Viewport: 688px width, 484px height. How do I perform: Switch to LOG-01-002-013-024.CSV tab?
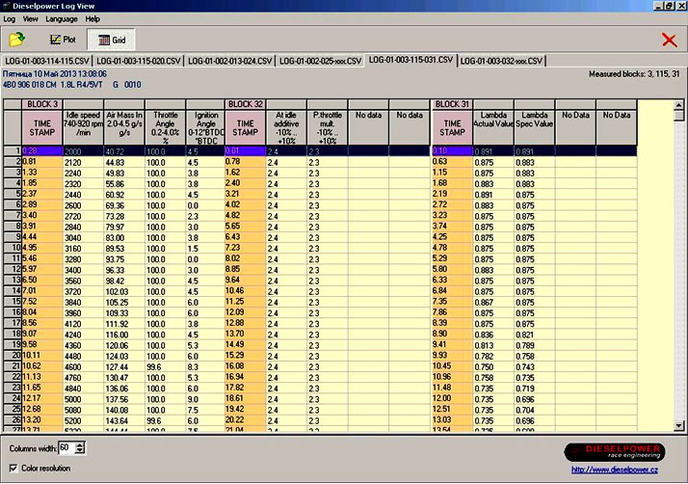pos(229,61)
